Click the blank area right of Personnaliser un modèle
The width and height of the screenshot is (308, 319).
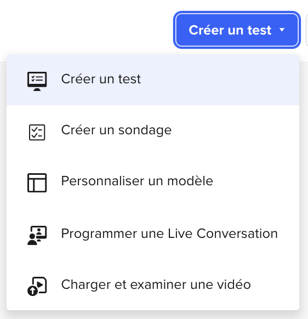click(256, 181)
